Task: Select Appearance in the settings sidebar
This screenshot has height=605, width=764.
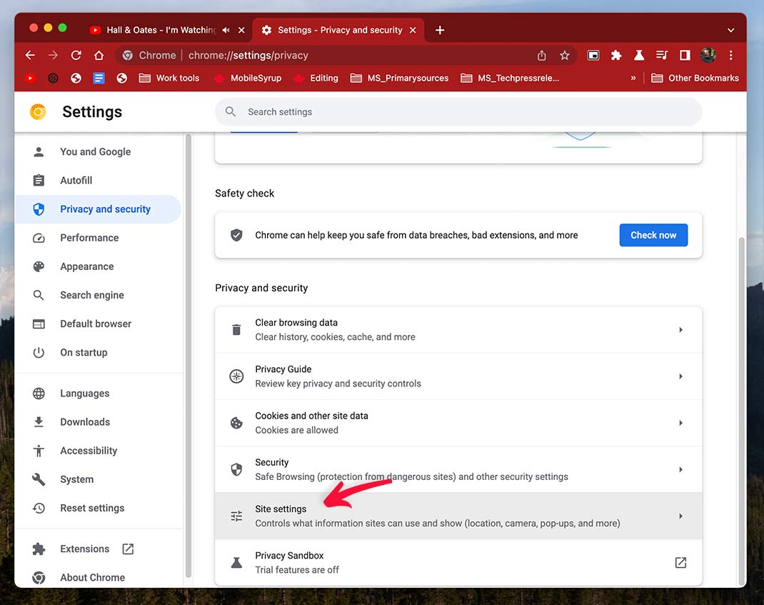Action: click(86, 266)
